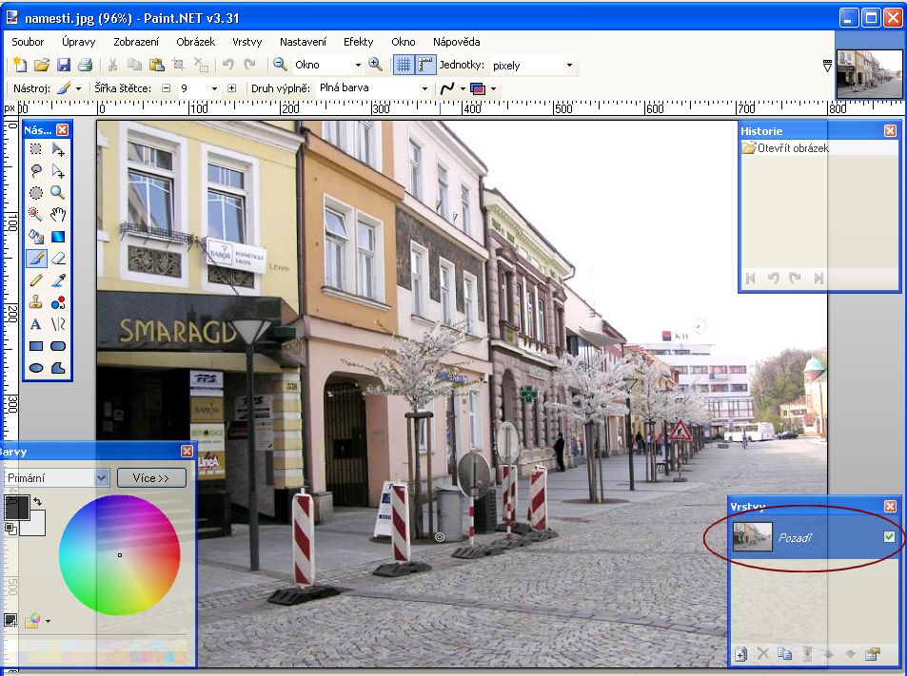
Task: Toggle the rulers display
Action: point(424,65)
